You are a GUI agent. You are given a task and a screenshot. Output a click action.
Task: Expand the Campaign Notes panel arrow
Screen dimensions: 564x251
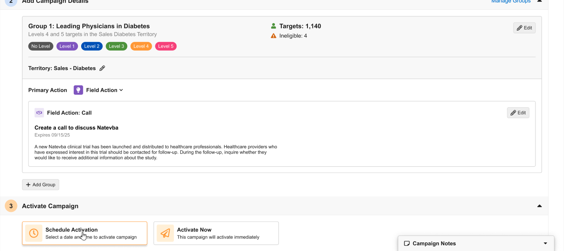click(x=546, y=244)
